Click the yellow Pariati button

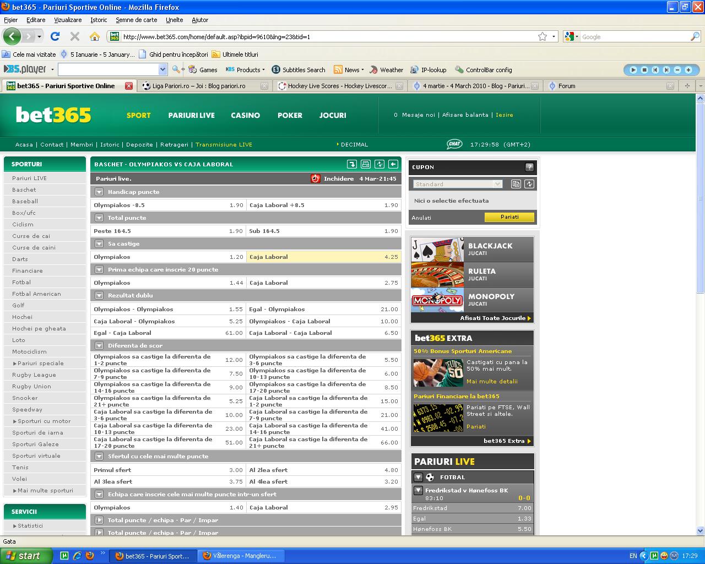tap(509, 217)
